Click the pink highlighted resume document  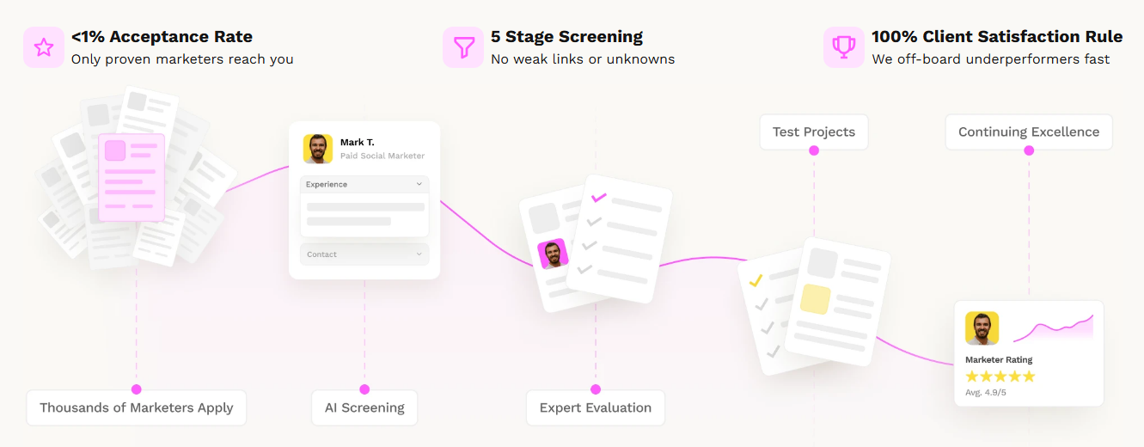pyautogui.click(x=131, y=177)
